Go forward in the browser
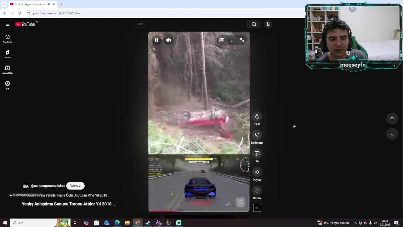Image resolution: width=403 pixels, height=227 pixels. pyautogui.click(x=12, y=13)
